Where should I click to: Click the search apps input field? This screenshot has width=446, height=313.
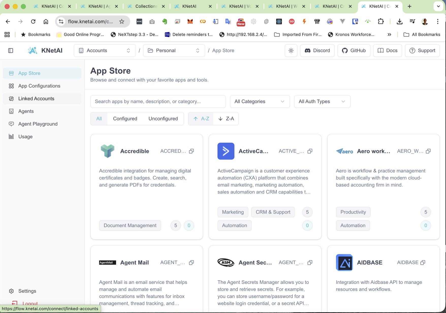(158, 102)
